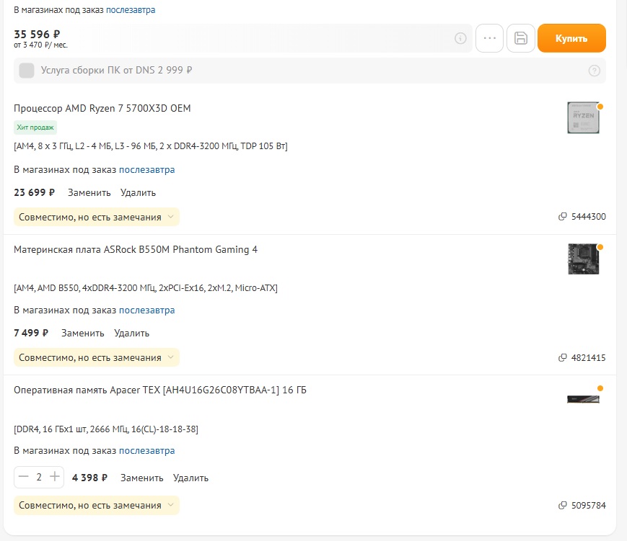Click послезавтра link in the top availability line

click(131, 10)
